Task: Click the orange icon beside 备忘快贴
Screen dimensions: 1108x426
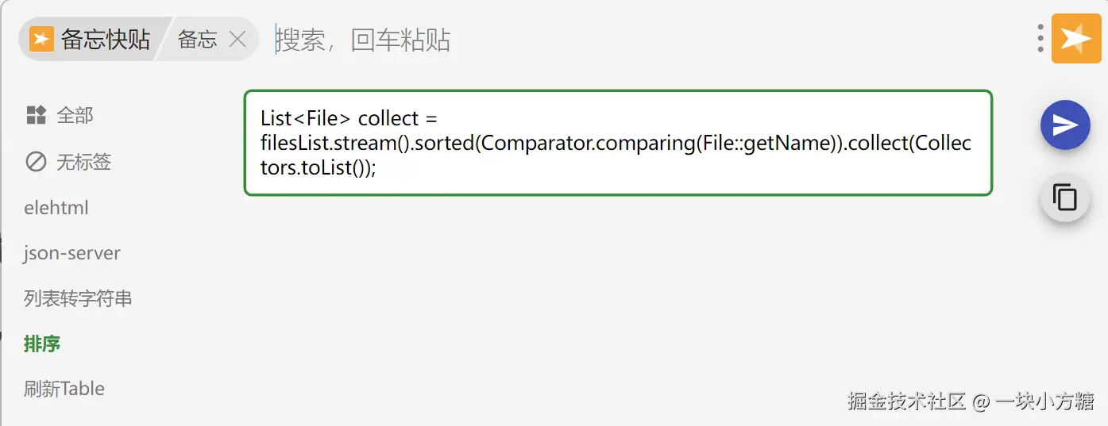Action: coord(42,39)
